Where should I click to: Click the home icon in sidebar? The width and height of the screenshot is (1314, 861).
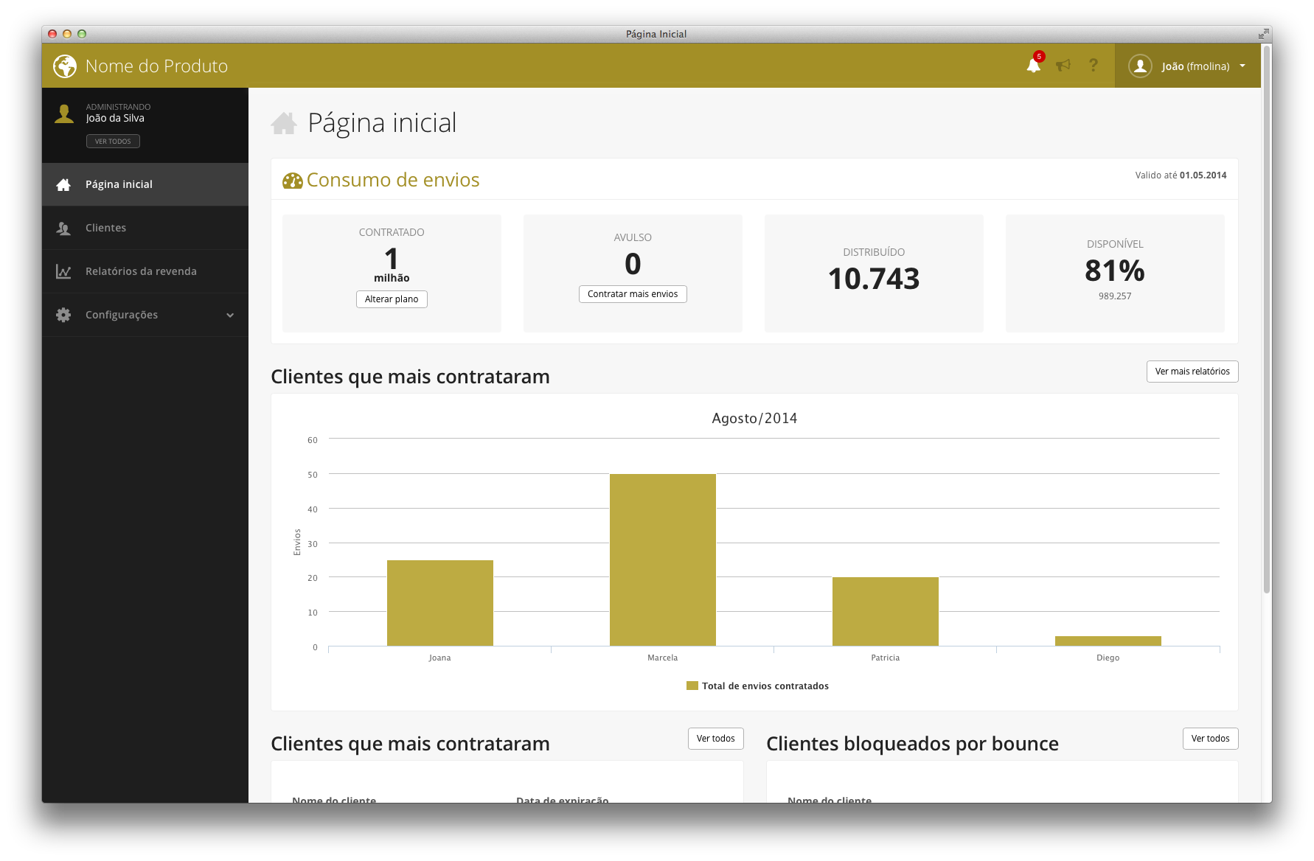64,184
